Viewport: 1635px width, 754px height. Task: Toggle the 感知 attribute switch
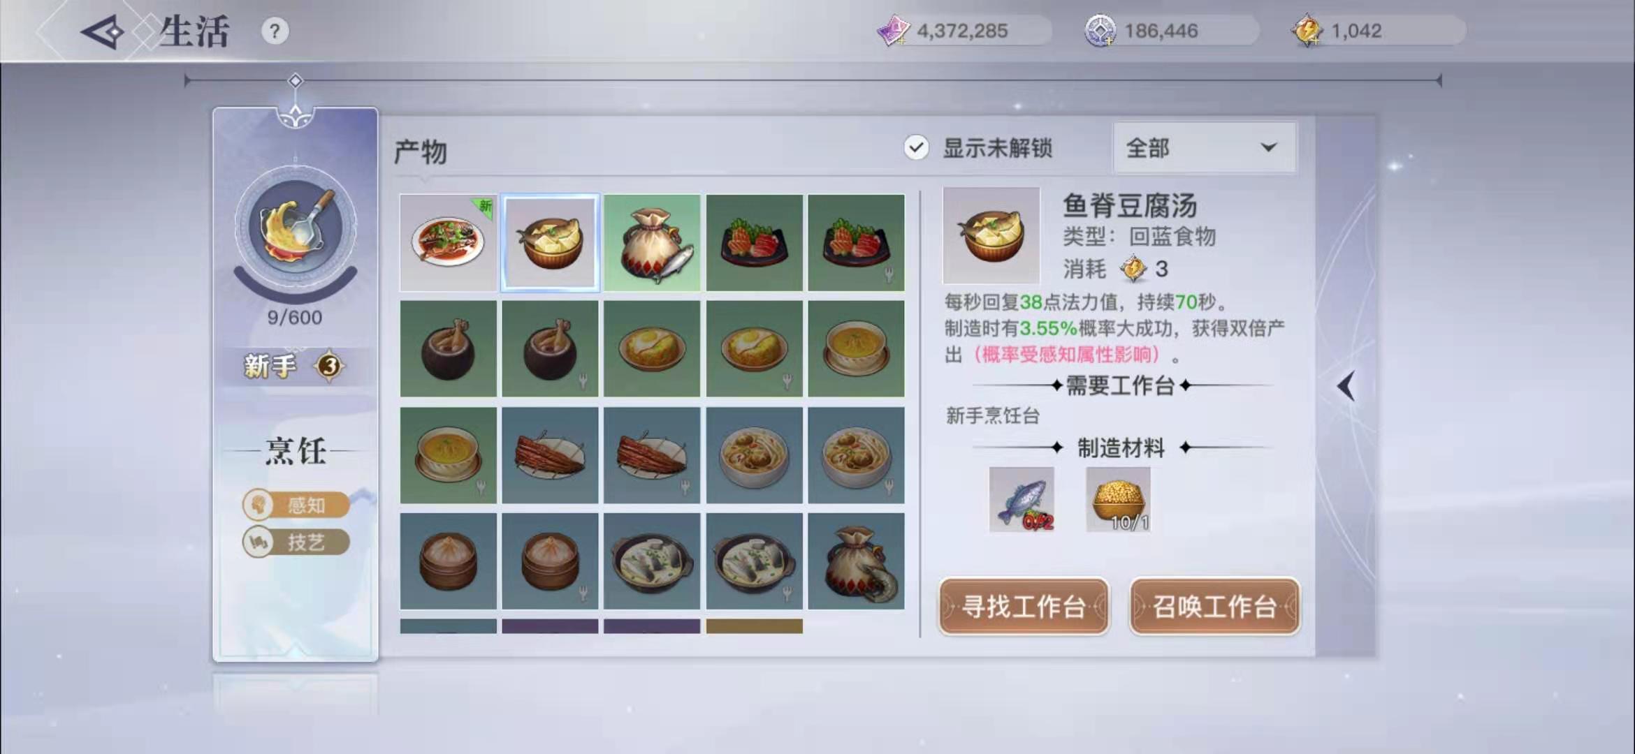(296, 505)
